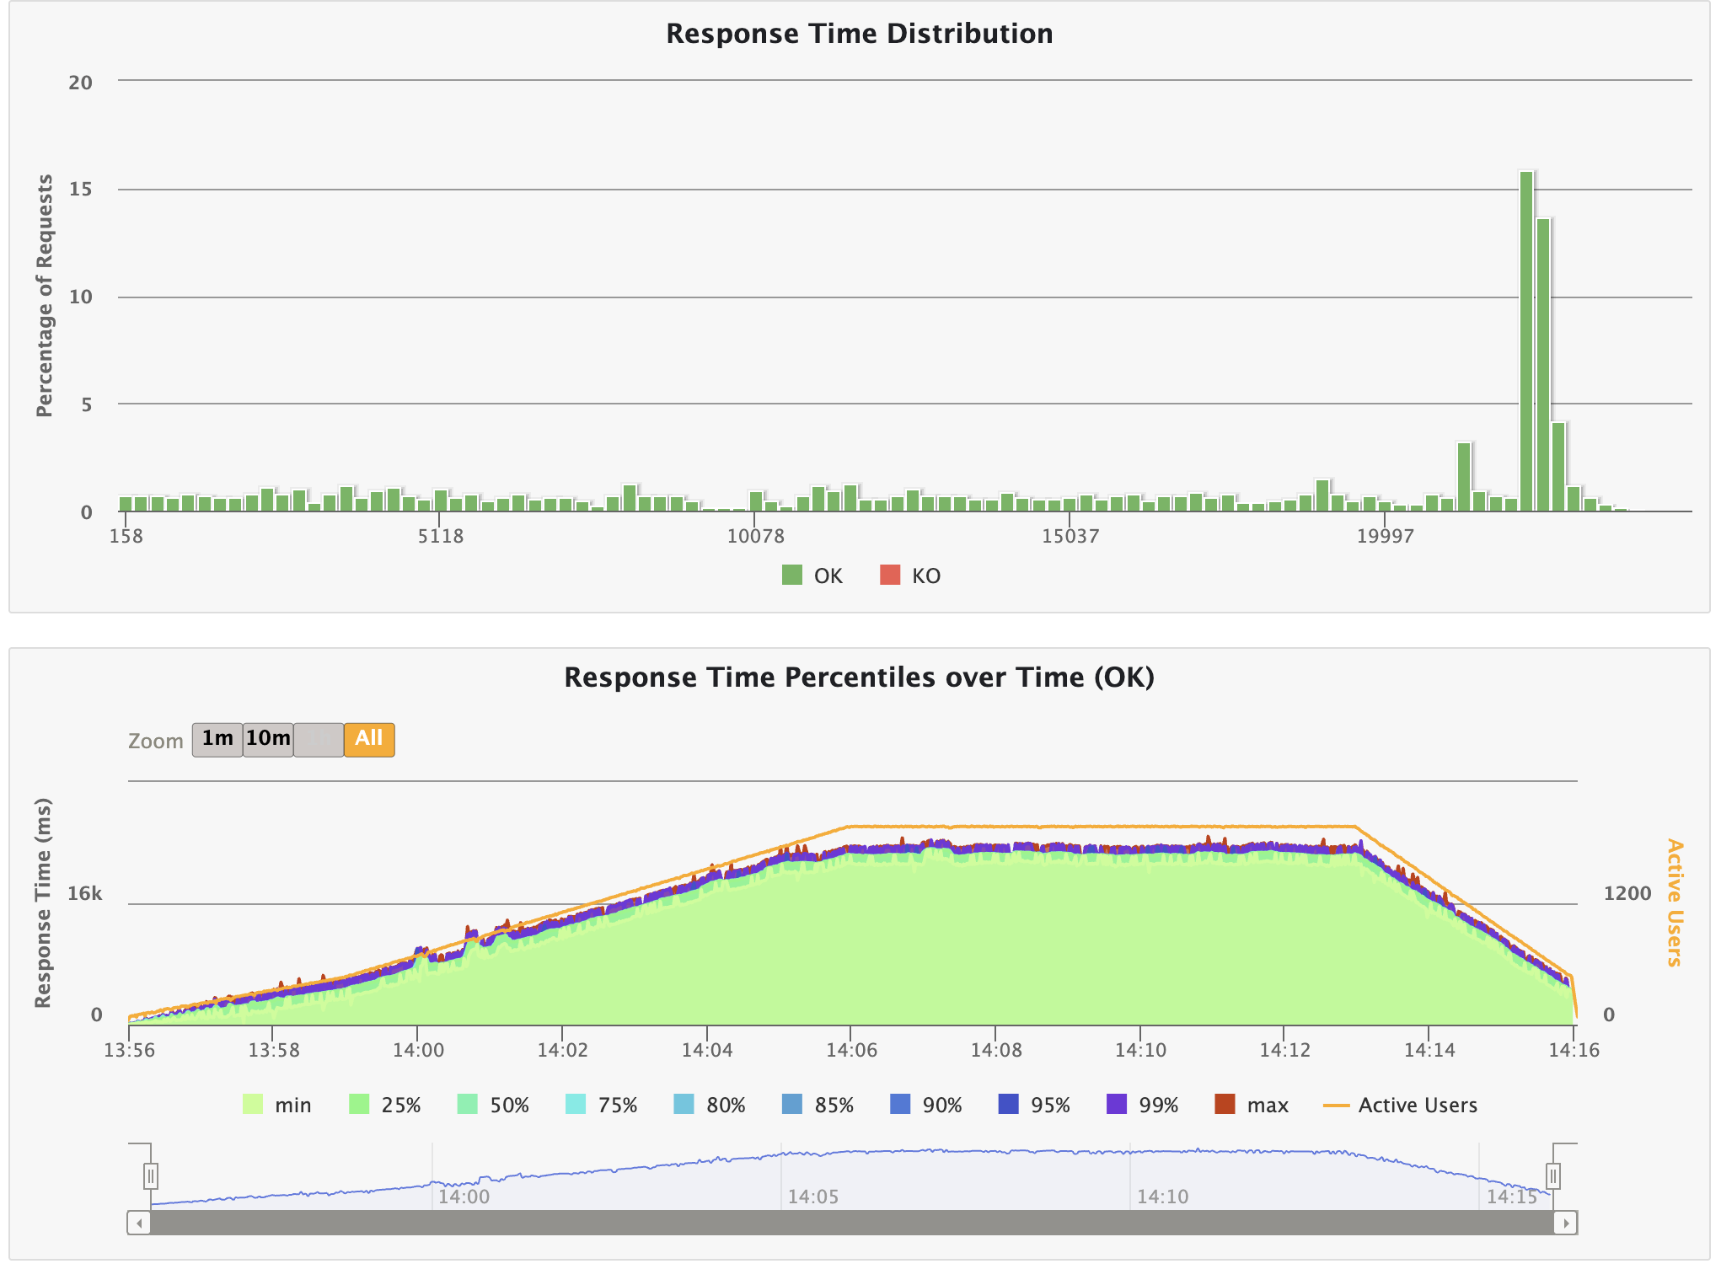Click the max legend swatch icon
This screenshot has height=1269, width=1721.
[x=1225, y=1104]
